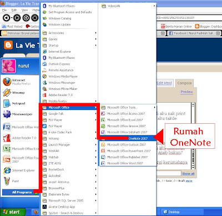Expand the Startup folder
The height and width of the screenshot is (216, 222).
69,46
